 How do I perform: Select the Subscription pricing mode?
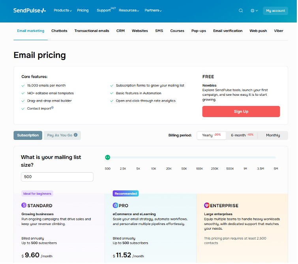(28, 136)
